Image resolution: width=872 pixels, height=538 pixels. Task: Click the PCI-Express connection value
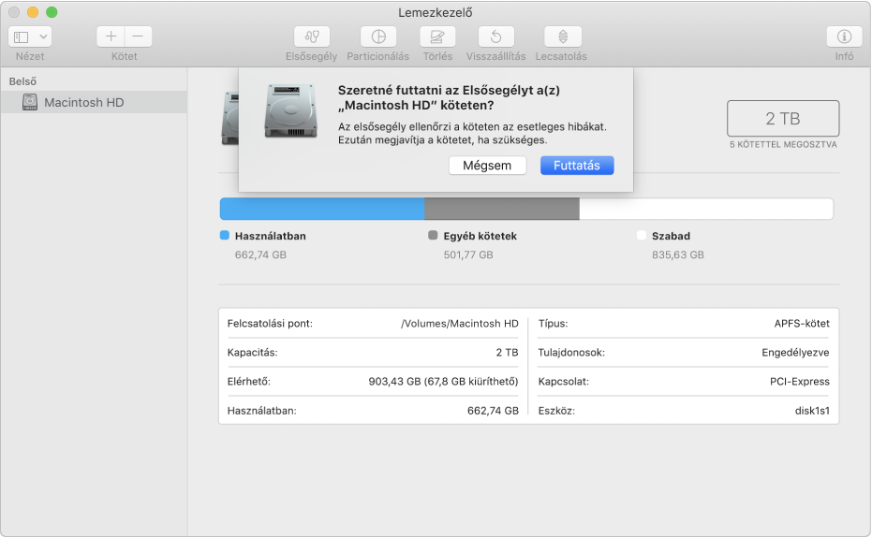tap(800, 381)
